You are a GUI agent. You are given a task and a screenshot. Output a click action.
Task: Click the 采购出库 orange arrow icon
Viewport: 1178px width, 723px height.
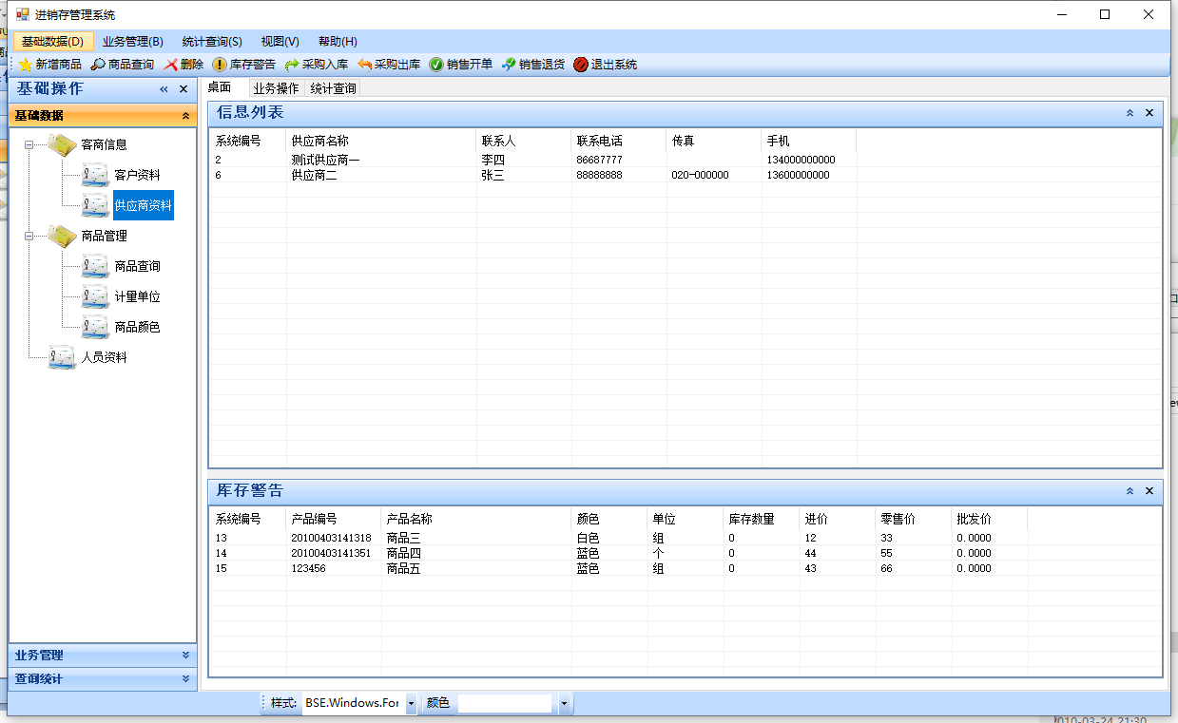[x=364, y=65]
